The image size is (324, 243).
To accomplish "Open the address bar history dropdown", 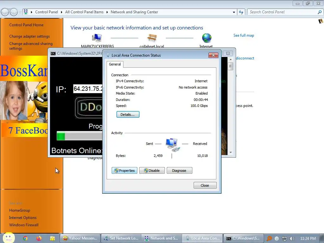I will [x=234, y=12].
